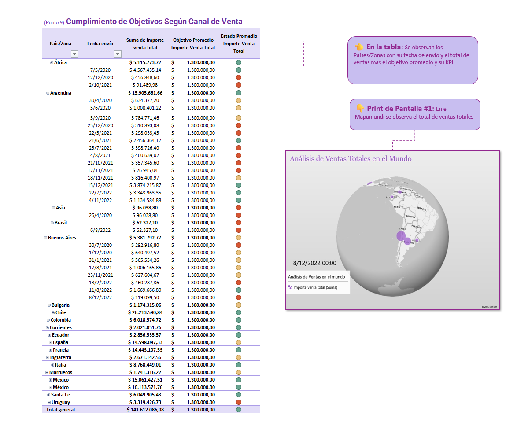Expand the Marruecos group

(47, 373)
